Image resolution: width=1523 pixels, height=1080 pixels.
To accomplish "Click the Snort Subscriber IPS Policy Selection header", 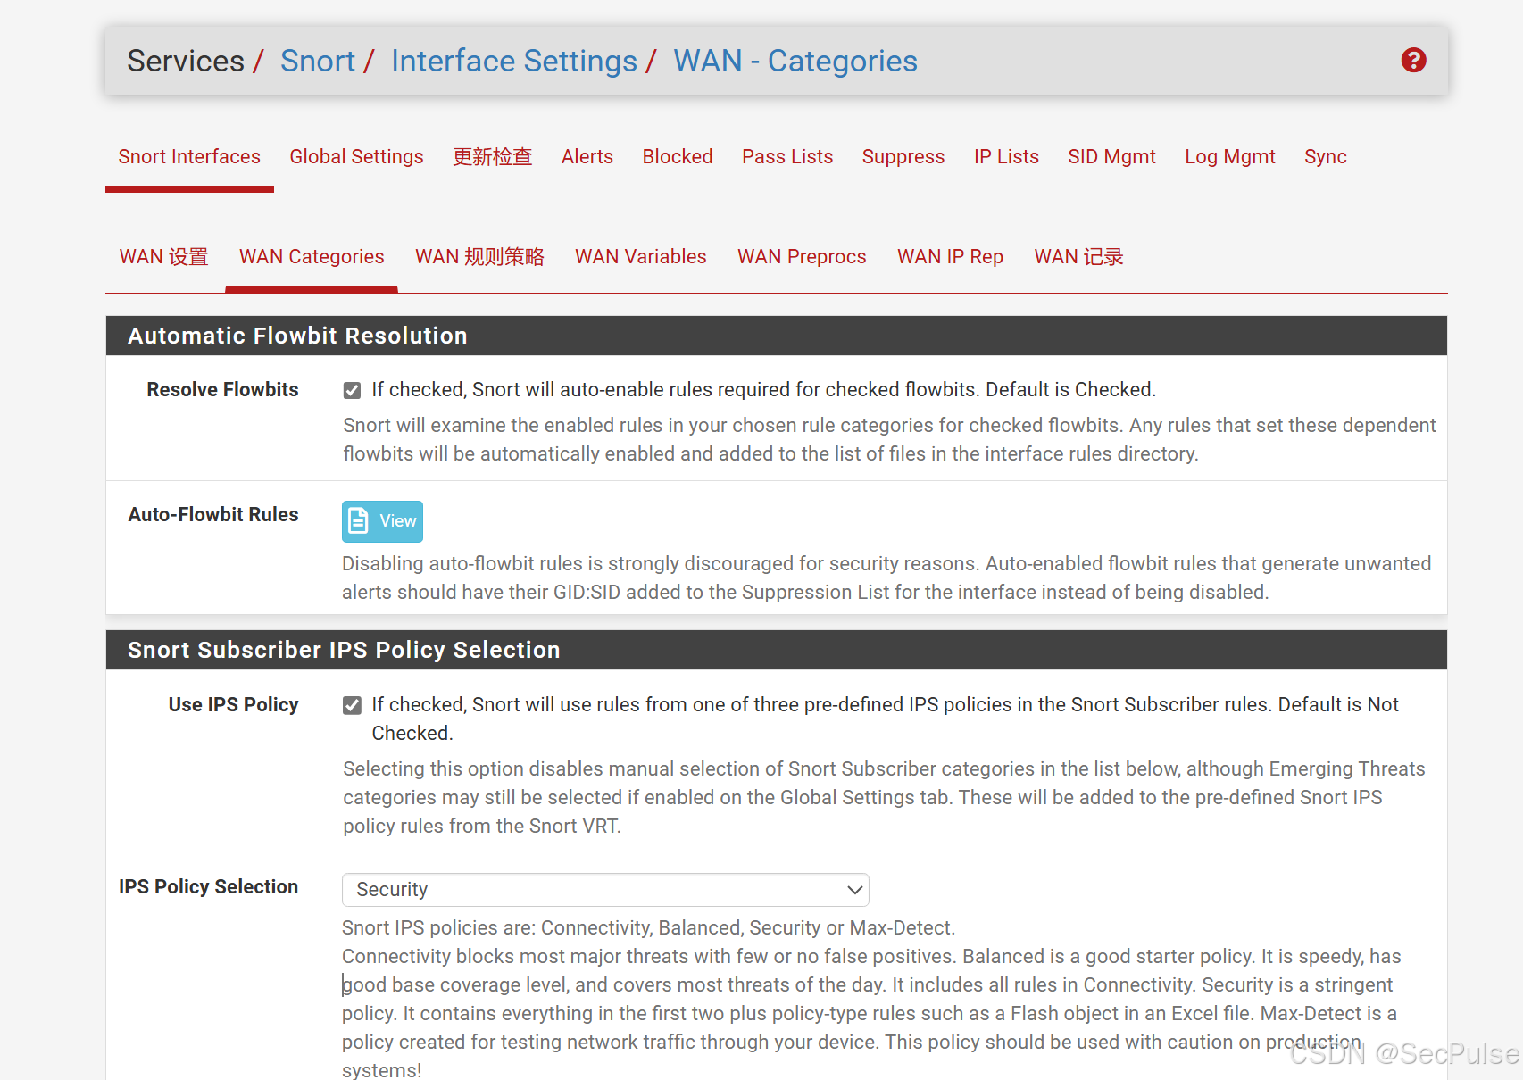I will (777, 651).
